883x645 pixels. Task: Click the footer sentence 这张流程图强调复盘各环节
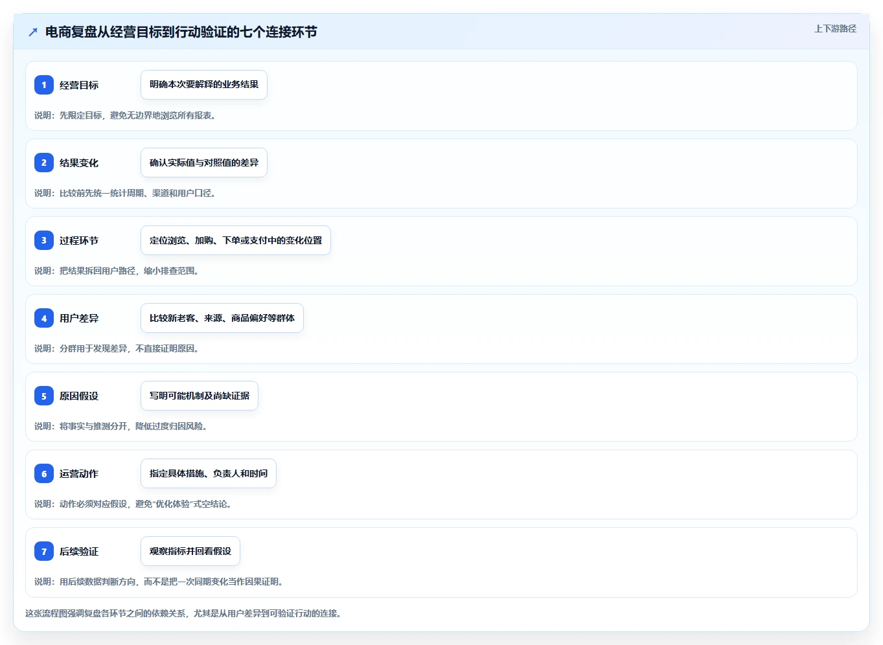[x=183, y=613]
